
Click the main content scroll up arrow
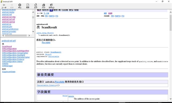click(x=171, y=12)
